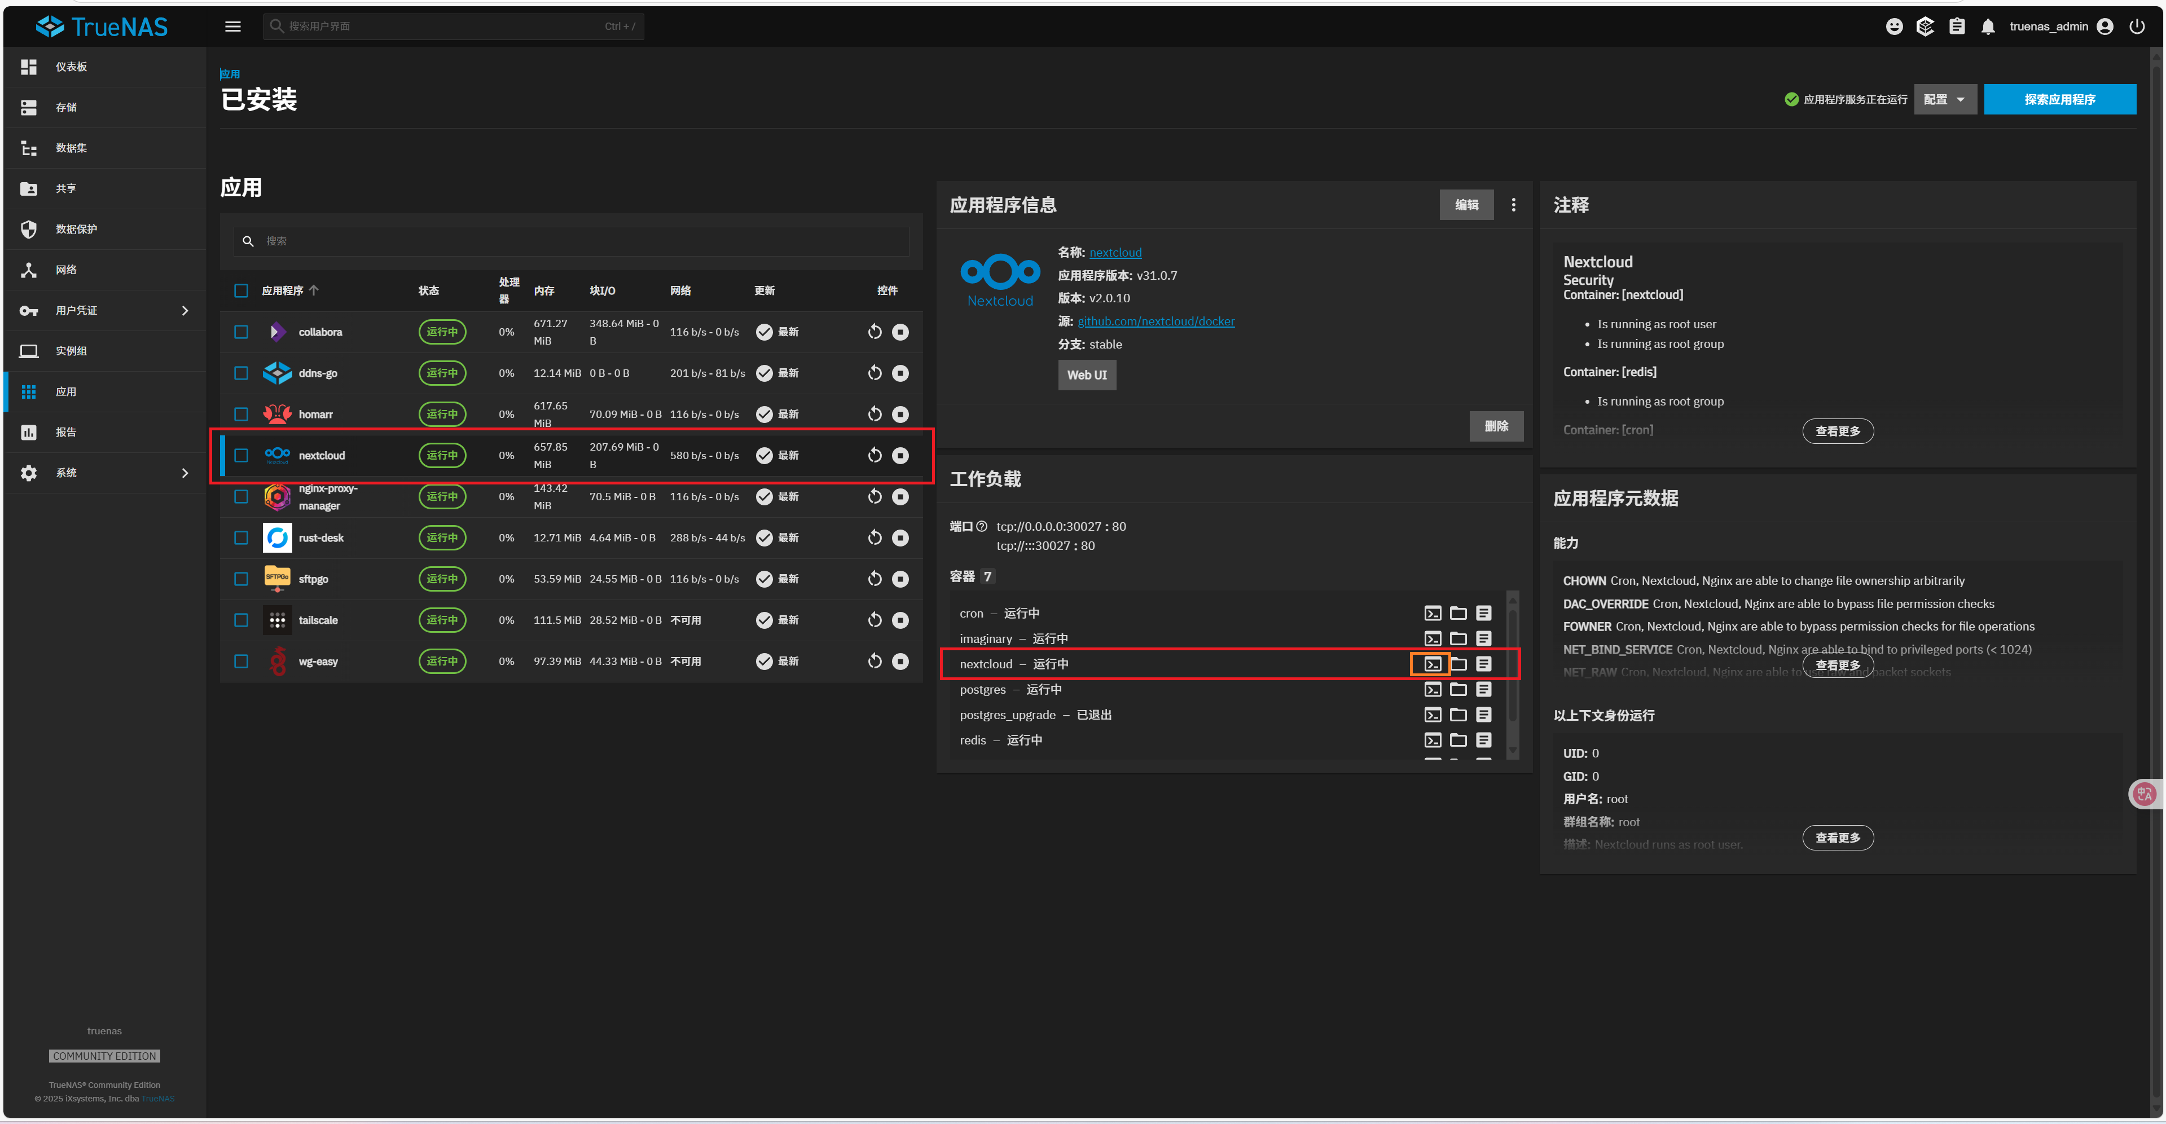Image resolution: width=2166 pixels, height=1124 pixels.
Task: Check the homarr app checkbox
Action: pos(241,415)
